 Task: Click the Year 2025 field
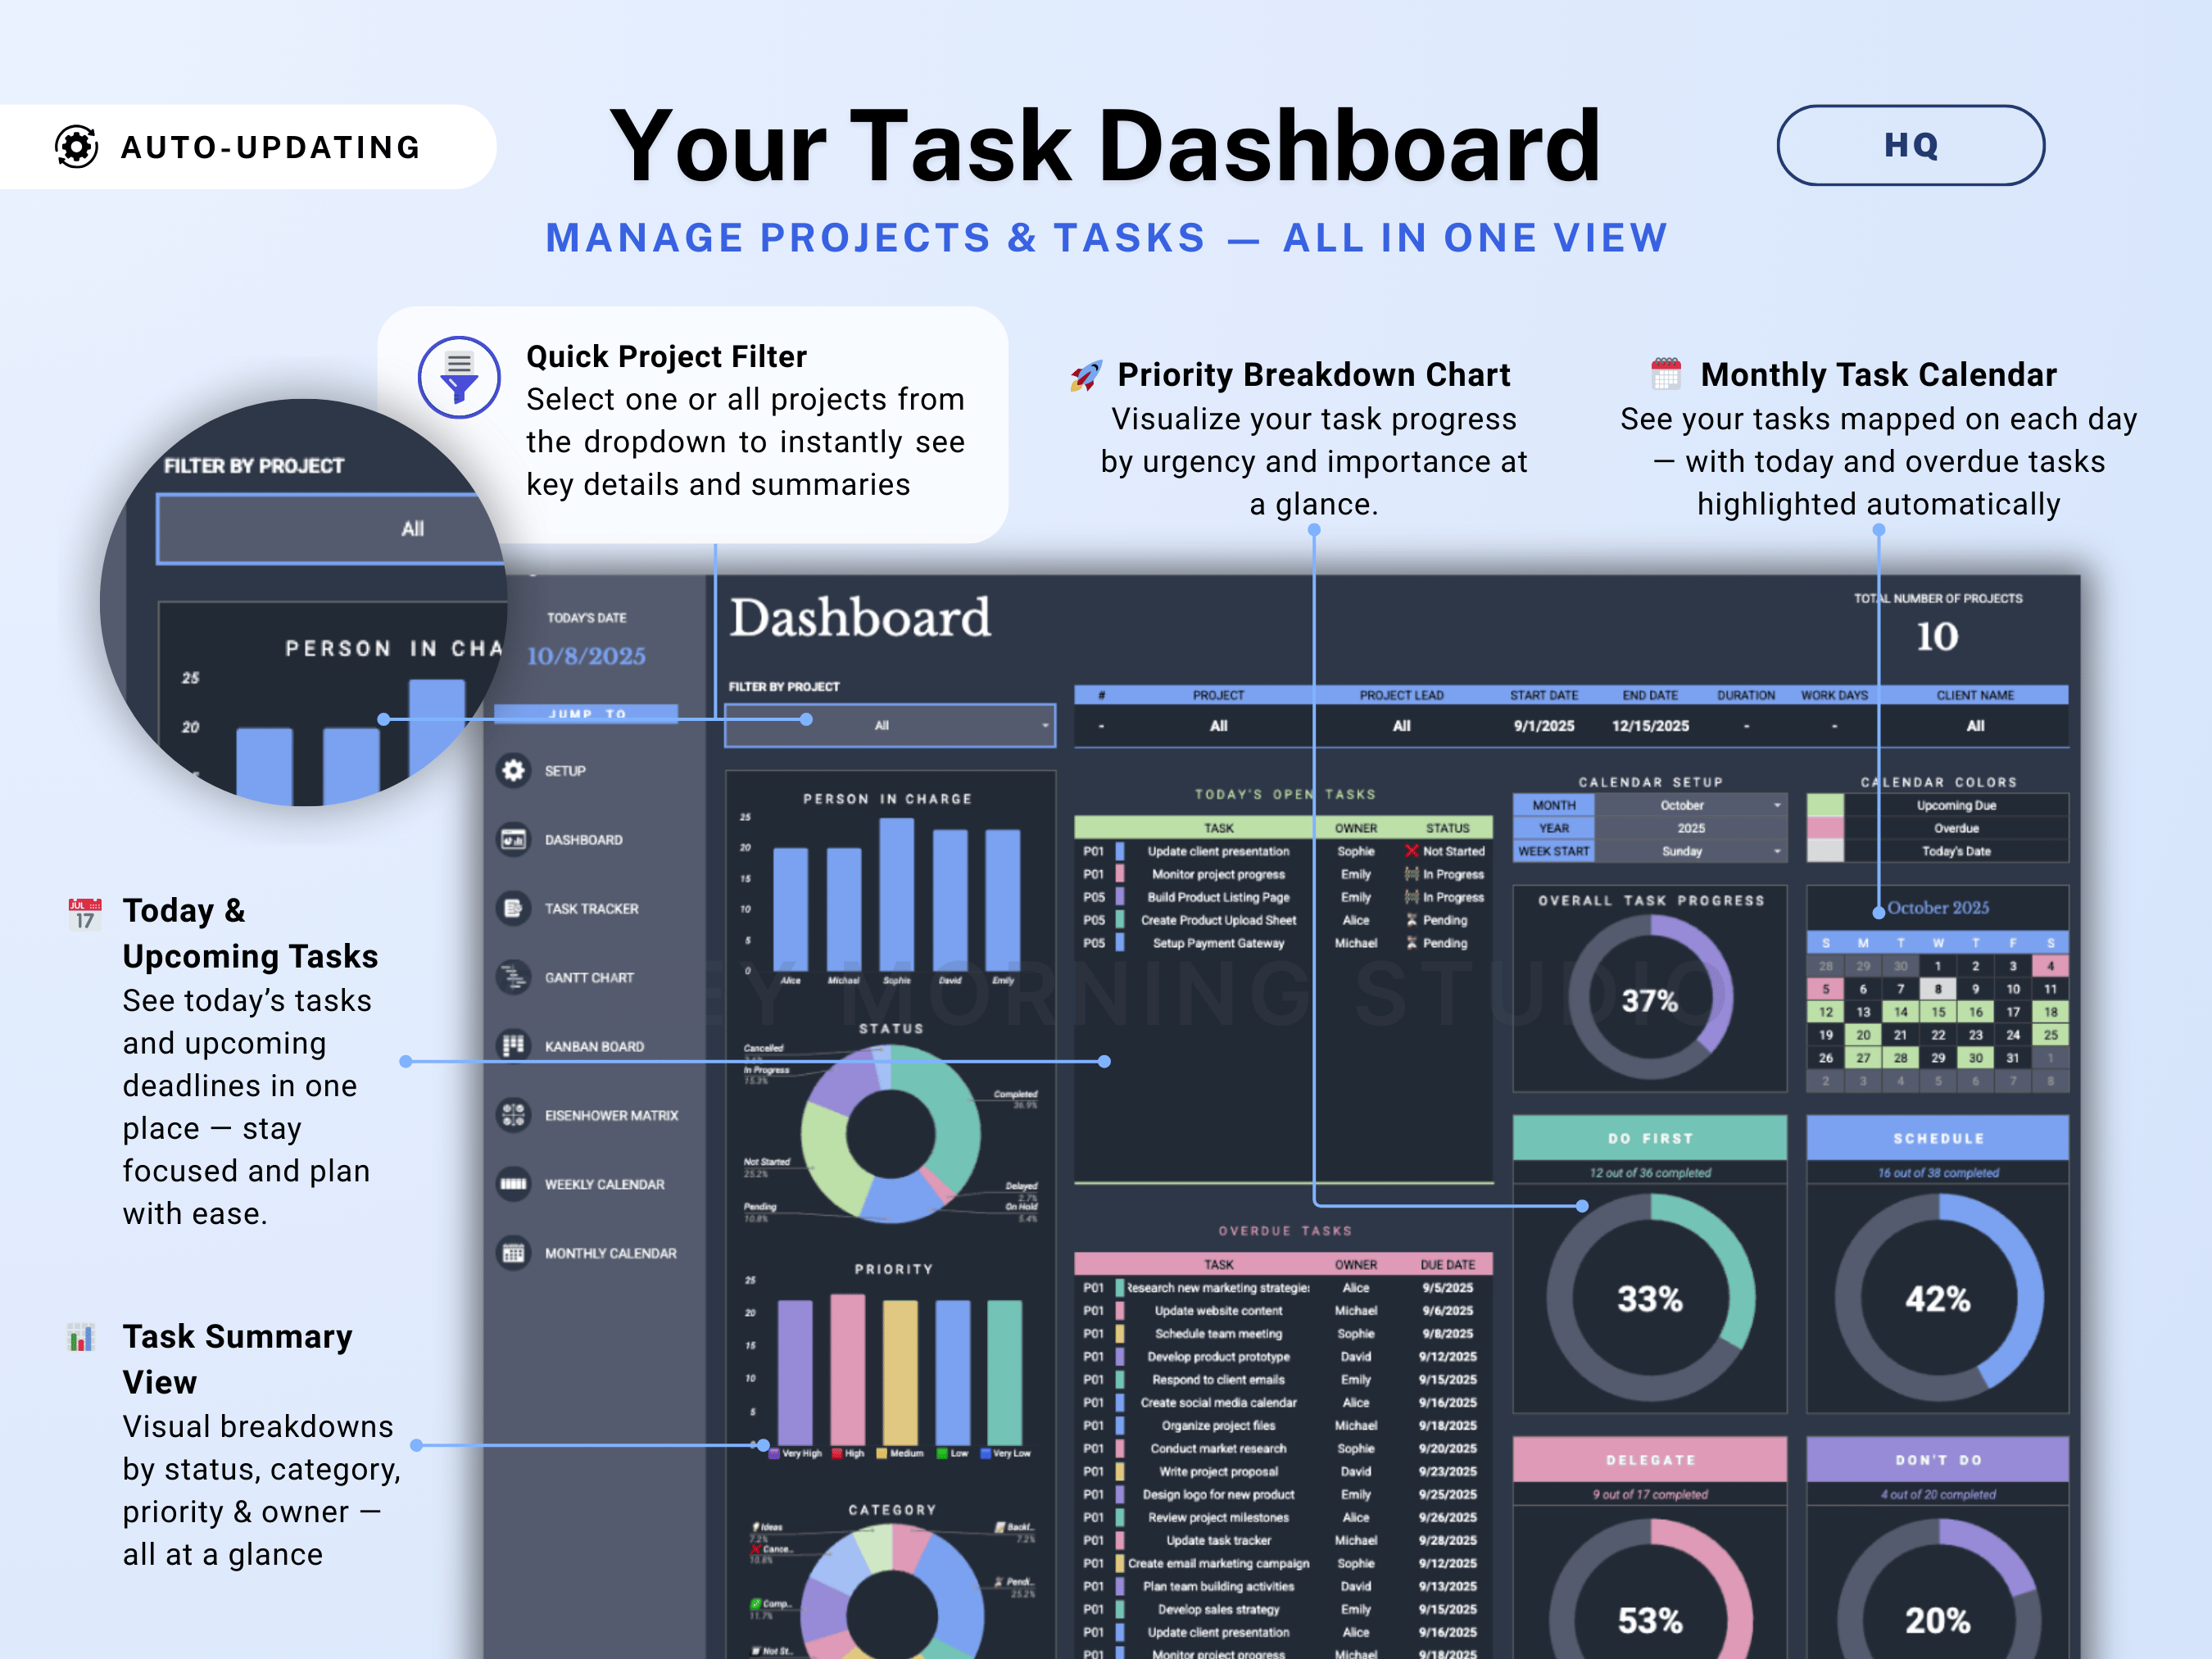[1690, 827]
